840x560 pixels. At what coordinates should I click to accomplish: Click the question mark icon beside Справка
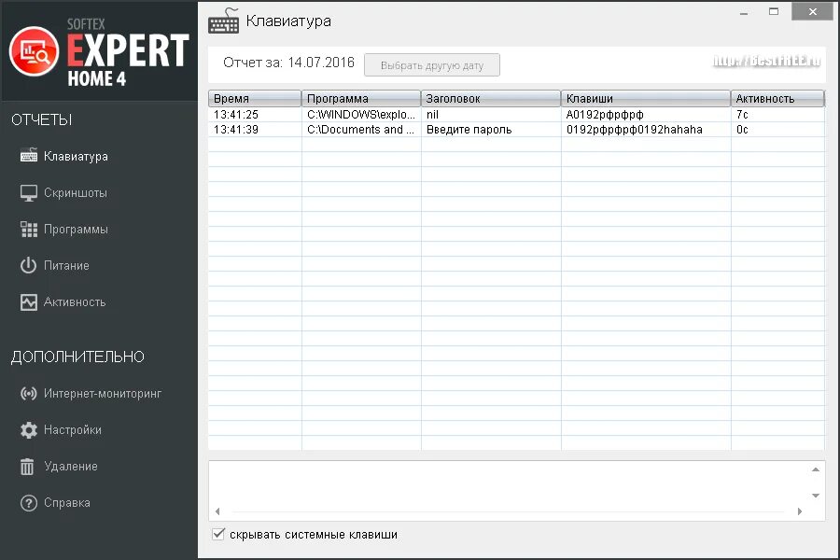click(x=28, y=503)
